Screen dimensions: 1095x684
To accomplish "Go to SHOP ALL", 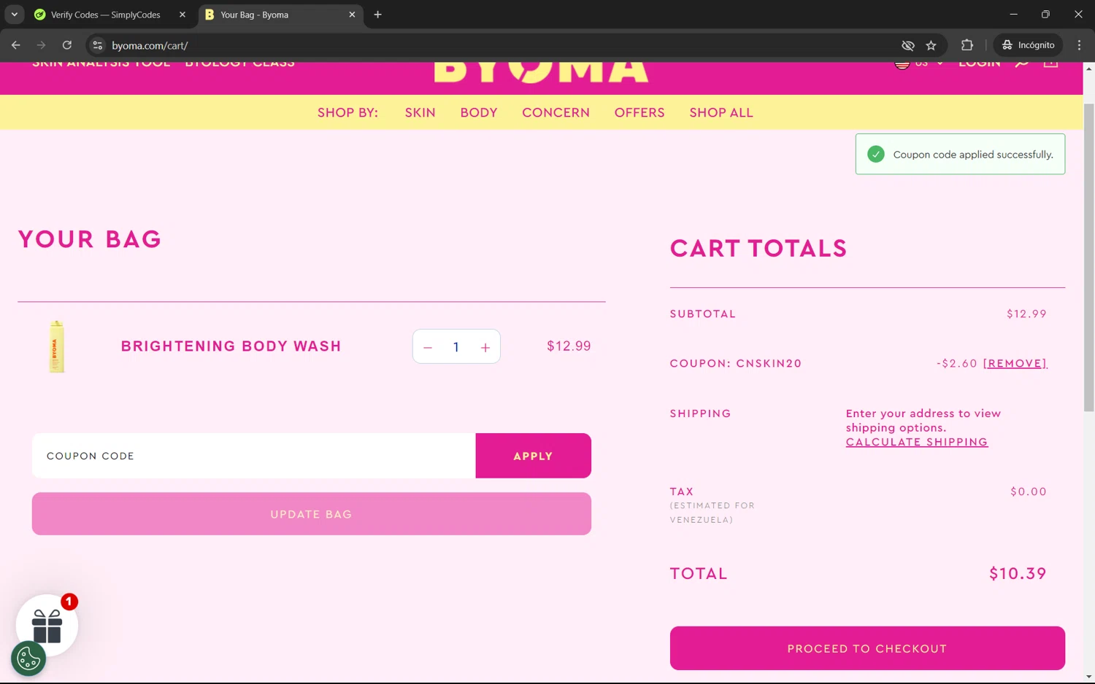I will pyautogui.click(x=721, y=112).
